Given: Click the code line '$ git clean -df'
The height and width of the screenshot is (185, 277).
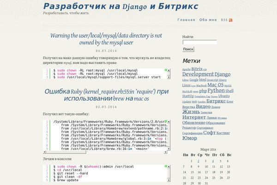Looking at the screenshot, I should (68, 177).
